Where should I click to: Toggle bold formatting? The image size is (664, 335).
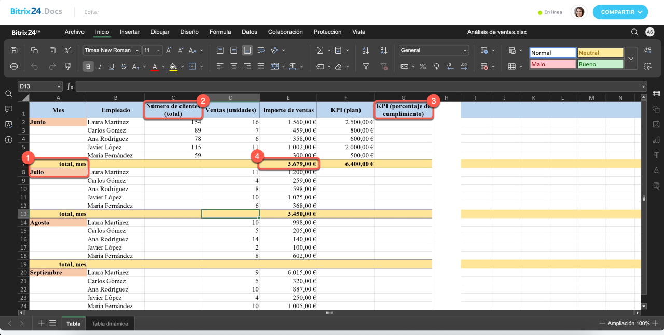88,66
